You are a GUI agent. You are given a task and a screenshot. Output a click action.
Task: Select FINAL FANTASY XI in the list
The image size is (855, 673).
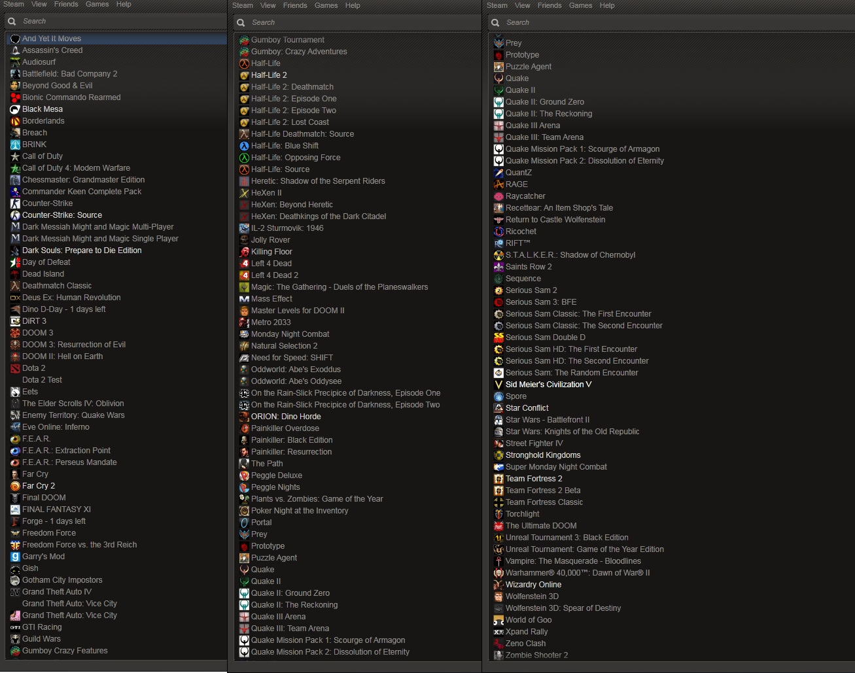[56, 509]
